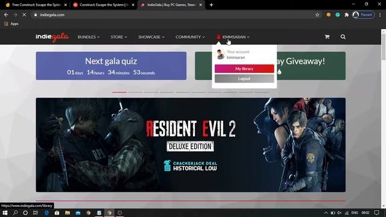Screen dimensions: 386x217
Task: Toggle the KMMSARAN account dropdown
Action: pos(233,37)
